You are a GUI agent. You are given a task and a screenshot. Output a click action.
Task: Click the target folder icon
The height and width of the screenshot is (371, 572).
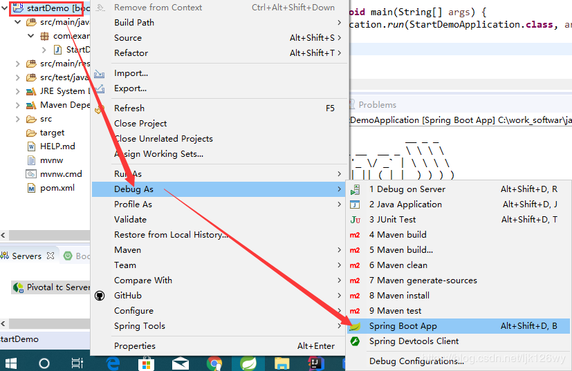point(31,133)
